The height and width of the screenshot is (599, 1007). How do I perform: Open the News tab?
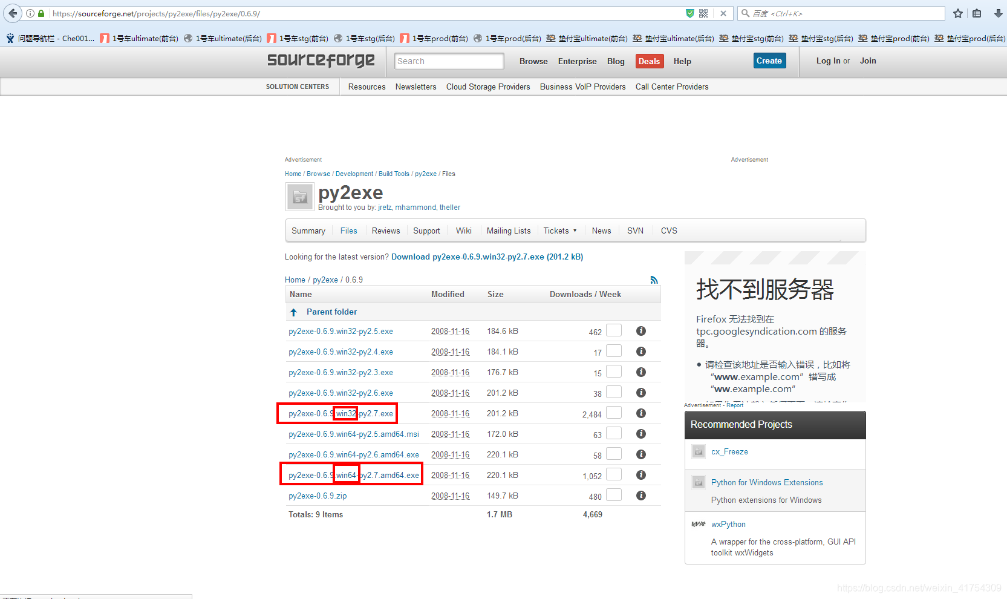pos(601,231)
